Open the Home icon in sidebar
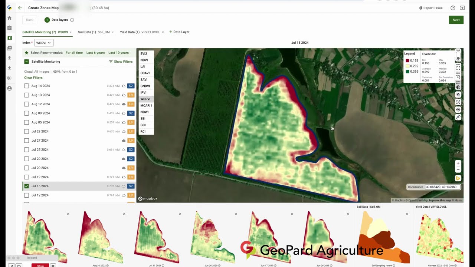The height and width of the screenshot is (267, 475). (x=9, y=18)
